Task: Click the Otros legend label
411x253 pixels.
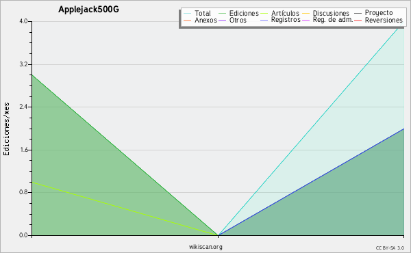Action: 238,20
